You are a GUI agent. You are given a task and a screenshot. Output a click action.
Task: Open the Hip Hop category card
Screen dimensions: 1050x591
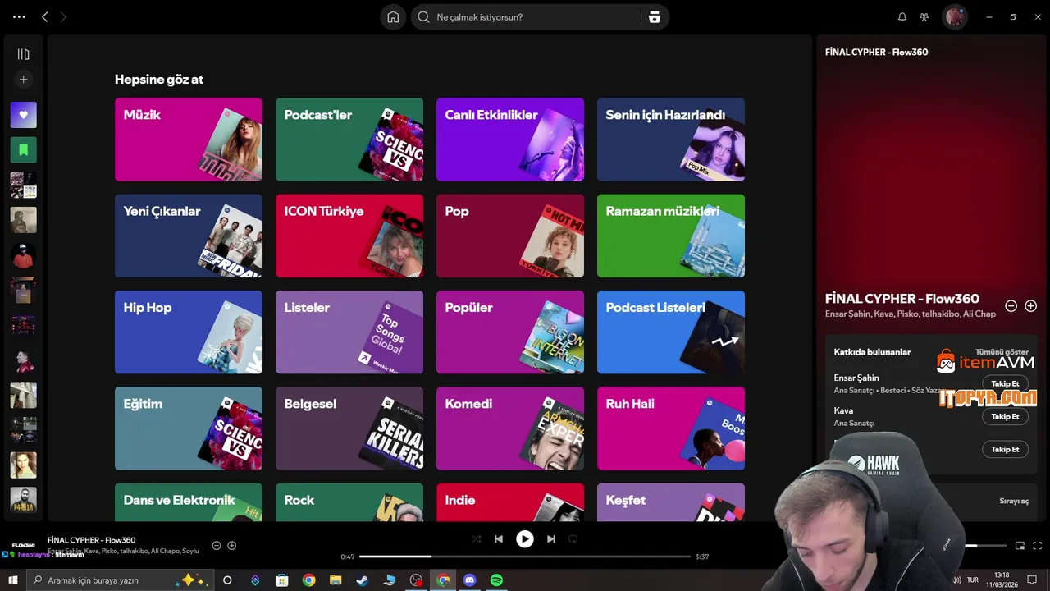(189, 332)
